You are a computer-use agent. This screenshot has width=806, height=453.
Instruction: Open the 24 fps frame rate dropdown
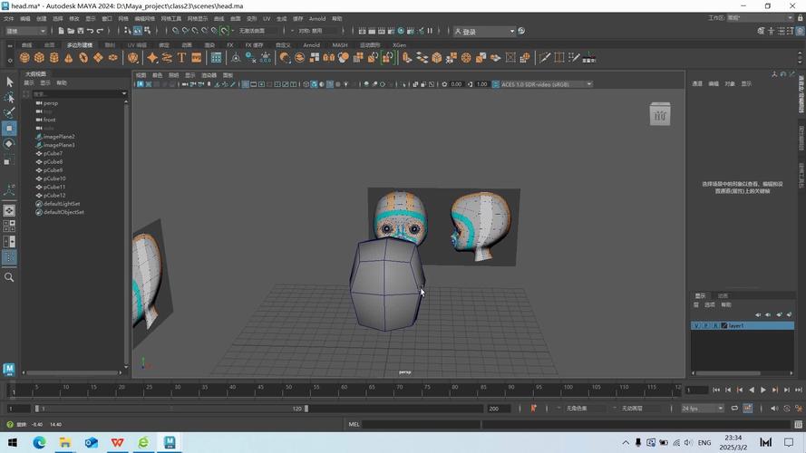pyautogui.click(x=703, y=409)
